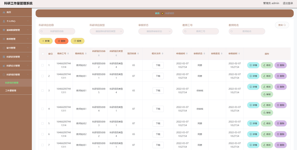Click the 退出登录 link
This screenshot has height=150, width=297.
point(288,3)
